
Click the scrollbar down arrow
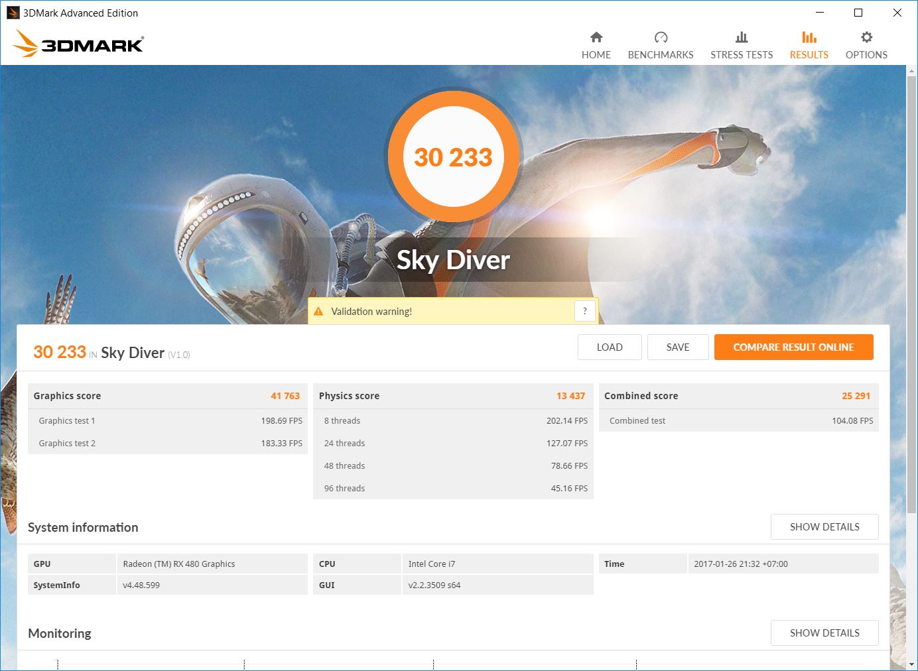(912, 664)
